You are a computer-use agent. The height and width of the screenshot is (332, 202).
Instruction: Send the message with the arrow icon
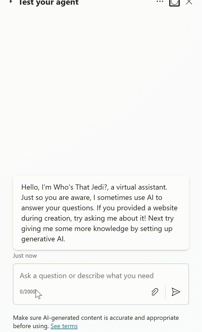click(x=176, y=292)
